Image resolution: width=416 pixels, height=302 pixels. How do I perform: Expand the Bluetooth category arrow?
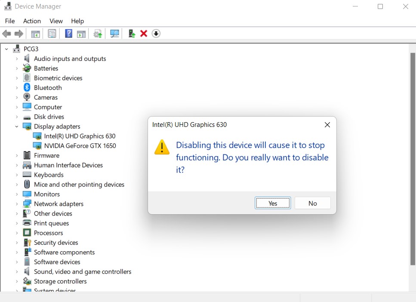[17, 88]
